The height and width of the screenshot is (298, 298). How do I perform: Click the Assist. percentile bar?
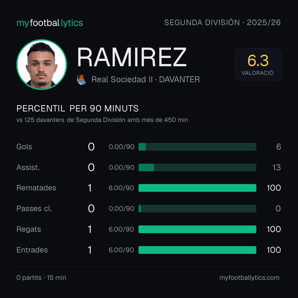[197, 167]
